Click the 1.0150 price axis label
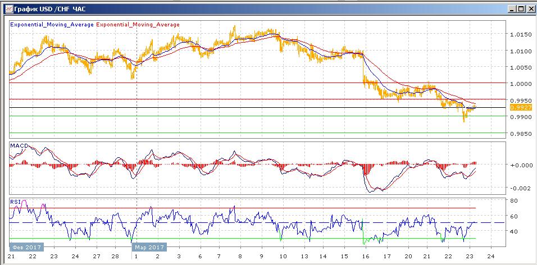Viewport: 537px width, 265px height. click(520, 35)
